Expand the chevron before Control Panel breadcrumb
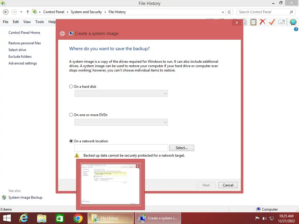Image resolution: width=299 pixels, height=224 pixels. (x=40, y=12)
